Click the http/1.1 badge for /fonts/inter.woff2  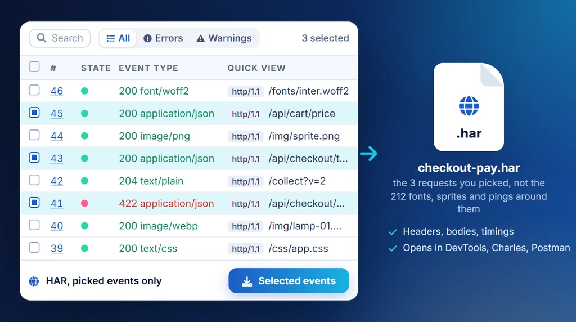(245, 91)
